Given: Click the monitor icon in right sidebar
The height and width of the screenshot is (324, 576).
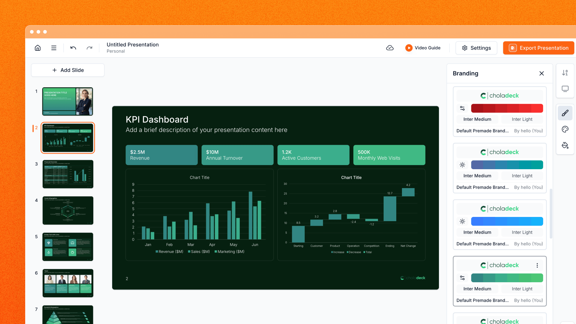Looking at the screenshot, I should [x=565, y=89].
